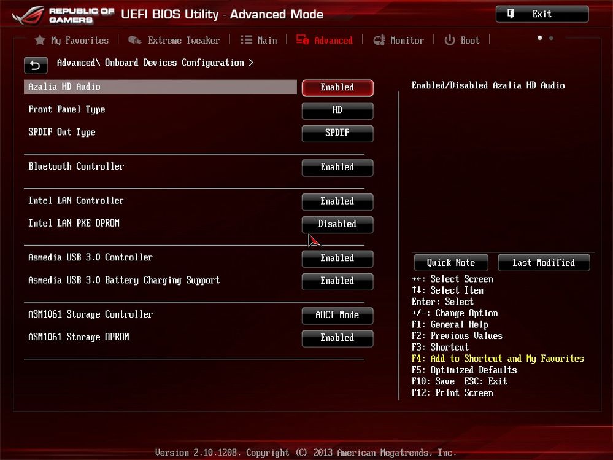Screen dimensions: 613x460
Task: Click F12 Print Screen hint
Action: [452, 392]
